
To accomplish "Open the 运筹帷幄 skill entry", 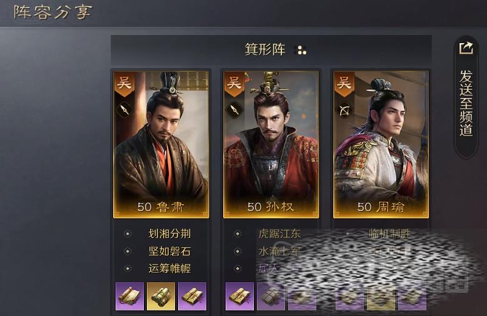I will tap(169, 269).
